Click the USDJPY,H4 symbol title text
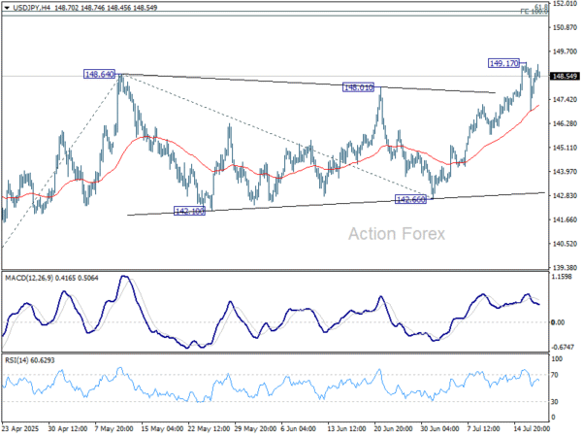The image size is (582, 437). coord(31,8)
